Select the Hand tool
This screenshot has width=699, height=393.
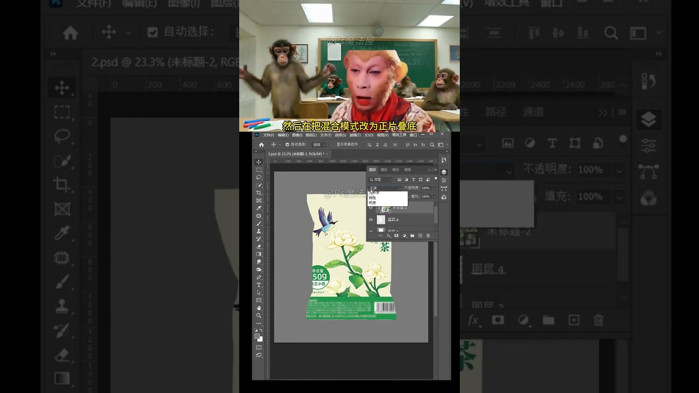pos(259,308)
